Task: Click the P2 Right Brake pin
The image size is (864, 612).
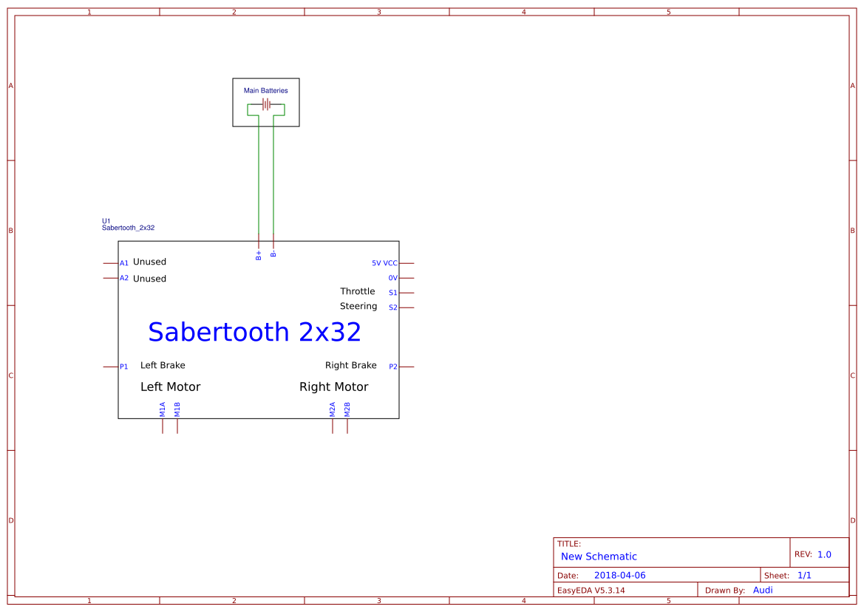Action: (x=393, y=367)
